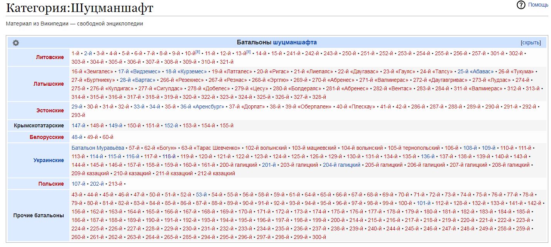Image resolution: width=551 pixels, height=247 pixels.
Task: Open 40-й «Плескау» link
Action: tap(356, 107)
